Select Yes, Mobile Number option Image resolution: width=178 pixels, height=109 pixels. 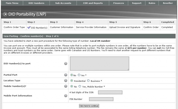[80, 86]
